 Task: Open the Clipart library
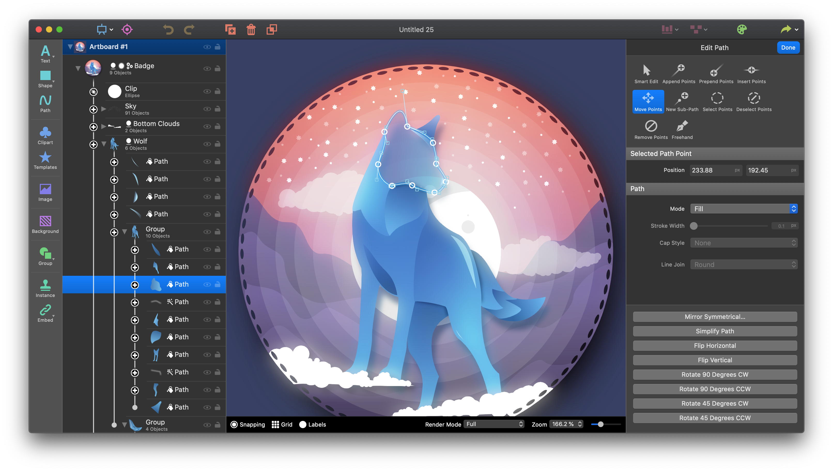(45, 136)
